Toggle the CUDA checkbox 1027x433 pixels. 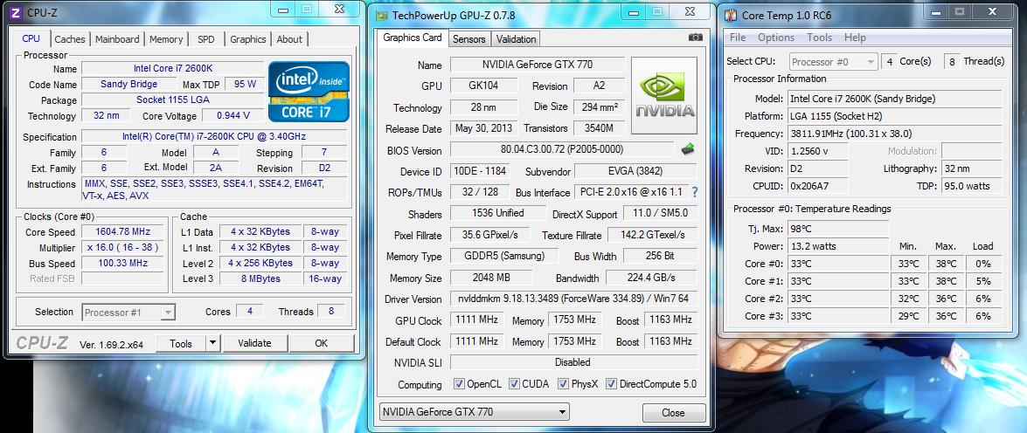(x=514, y=384)
